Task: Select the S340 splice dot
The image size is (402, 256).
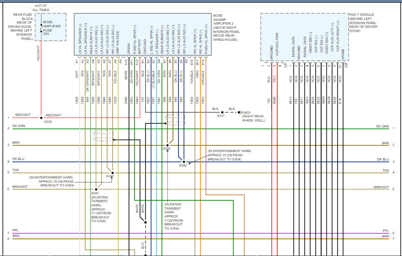Action: [x=167, y=145]
